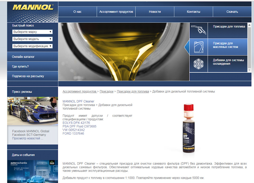Image resolution: width=254 pixels, height=183 pixels.
Task: Click the 'VW G052143A2' specification
Action: [74, 130]
